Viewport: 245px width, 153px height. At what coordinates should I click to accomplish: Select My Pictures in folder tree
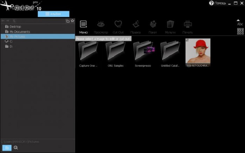coord(38,37)
